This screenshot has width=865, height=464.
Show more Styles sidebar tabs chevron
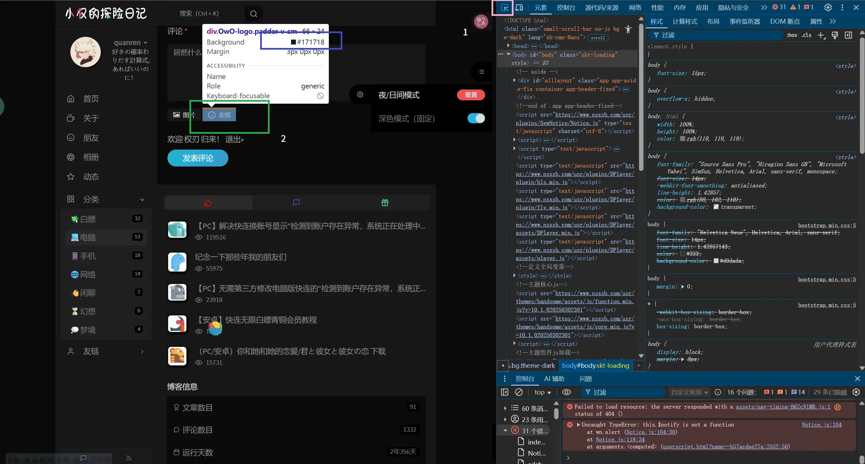(833, 22)
